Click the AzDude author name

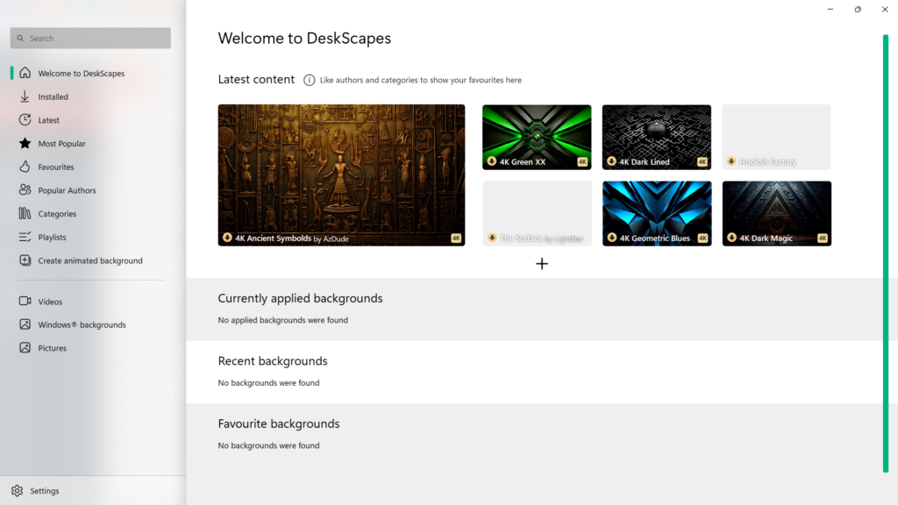[x=336, y=238]
